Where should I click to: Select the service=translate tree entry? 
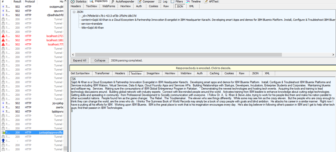(x=92, y=24)
